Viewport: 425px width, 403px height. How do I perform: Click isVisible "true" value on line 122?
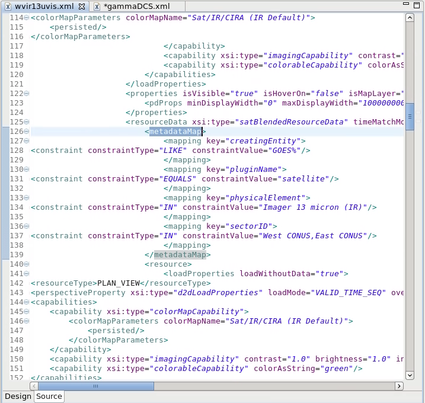[x=244, y=94]
